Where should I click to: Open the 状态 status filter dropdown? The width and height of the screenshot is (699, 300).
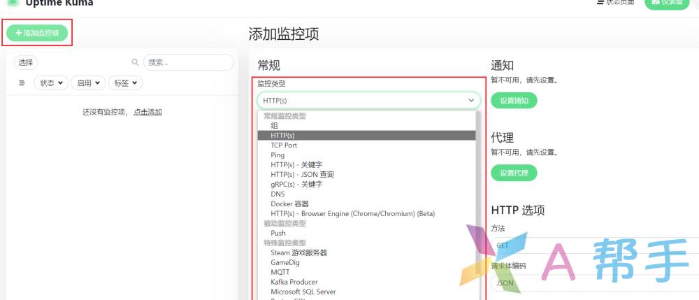pyautogui.click(x=51, y=83)
